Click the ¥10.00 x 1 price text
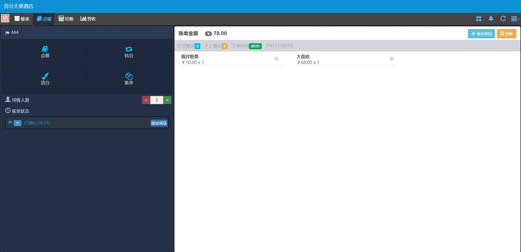The width and height of the screenshot is (521, 252). [193, 62]
